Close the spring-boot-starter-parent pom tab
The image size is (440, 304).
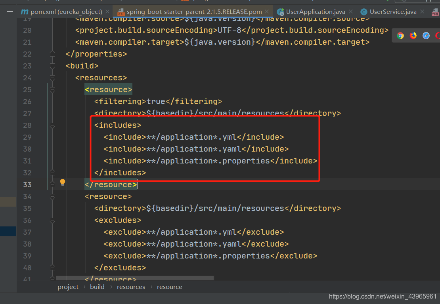(267, 12)
